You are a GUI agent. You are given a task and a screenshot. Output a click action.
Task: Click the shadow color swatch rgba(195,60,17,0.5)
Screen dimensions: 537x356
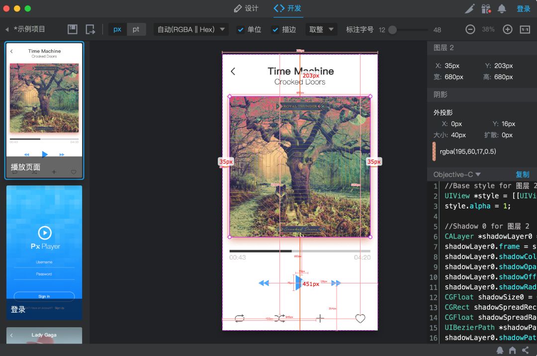point(434,151)
